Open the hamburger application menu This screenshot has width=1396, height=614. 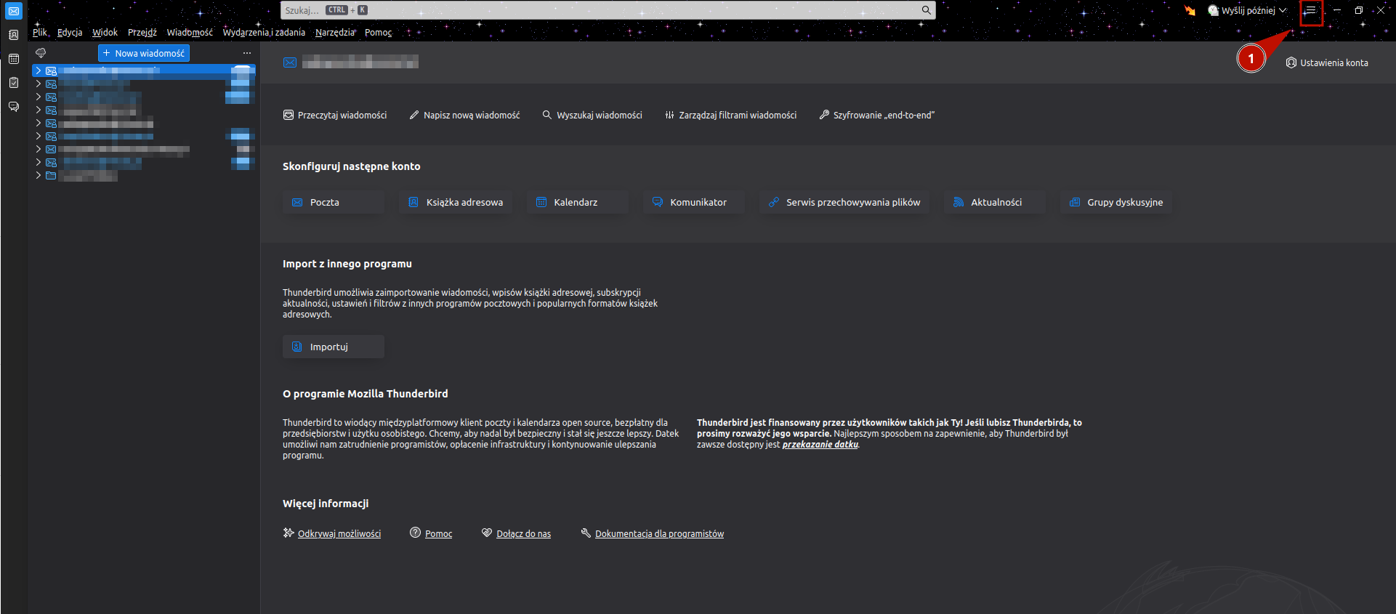pyautogui.click(x=1311, y=11)
